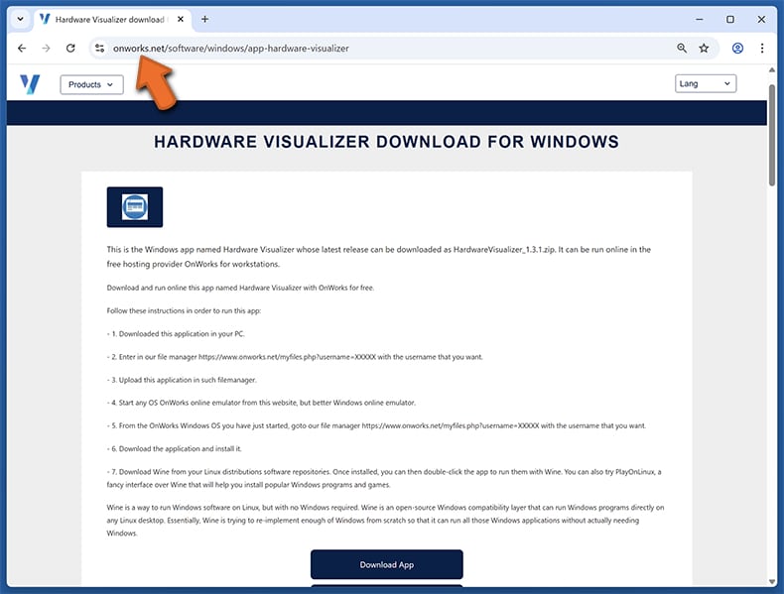Open the zoom magnifier icon in address bar
784x594 pixels.
[x=682, y=48]
